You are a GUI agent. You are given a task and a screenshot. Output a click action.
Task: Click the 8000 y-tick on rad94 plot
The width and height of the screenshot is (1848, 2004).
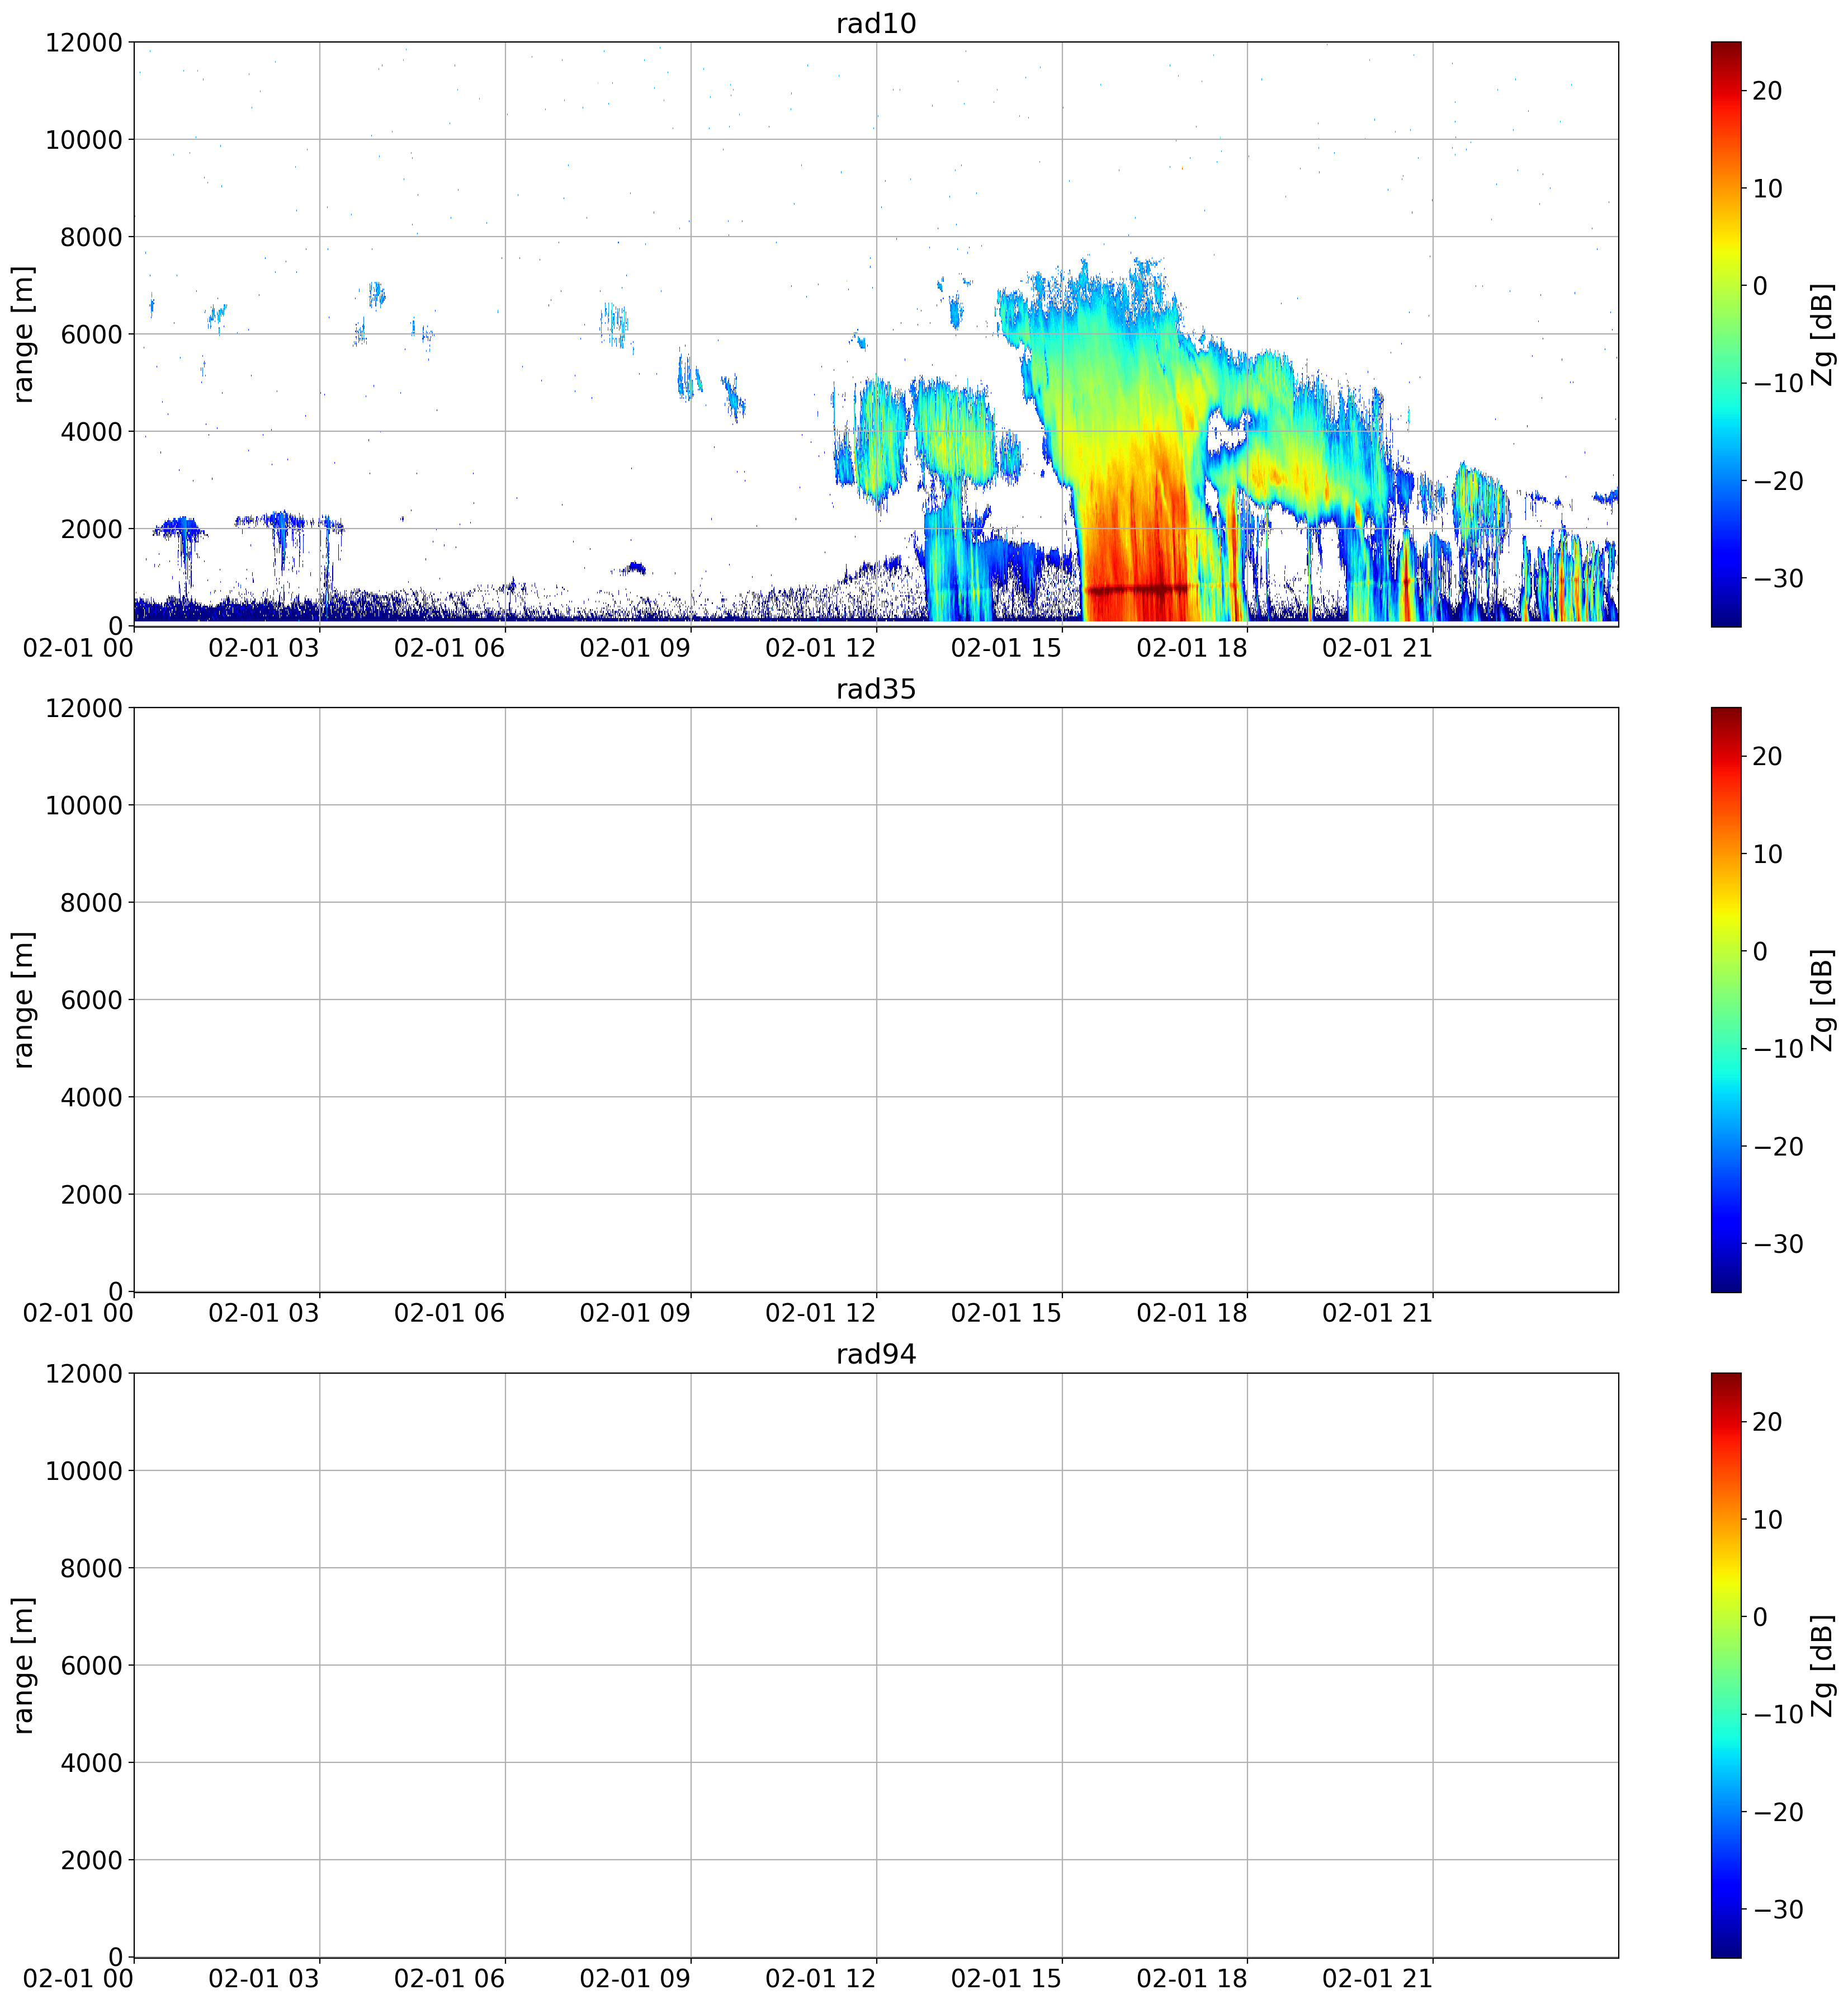92,1568
